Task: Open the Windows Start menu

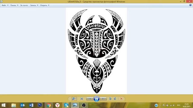Action: (x=3, y=105)
